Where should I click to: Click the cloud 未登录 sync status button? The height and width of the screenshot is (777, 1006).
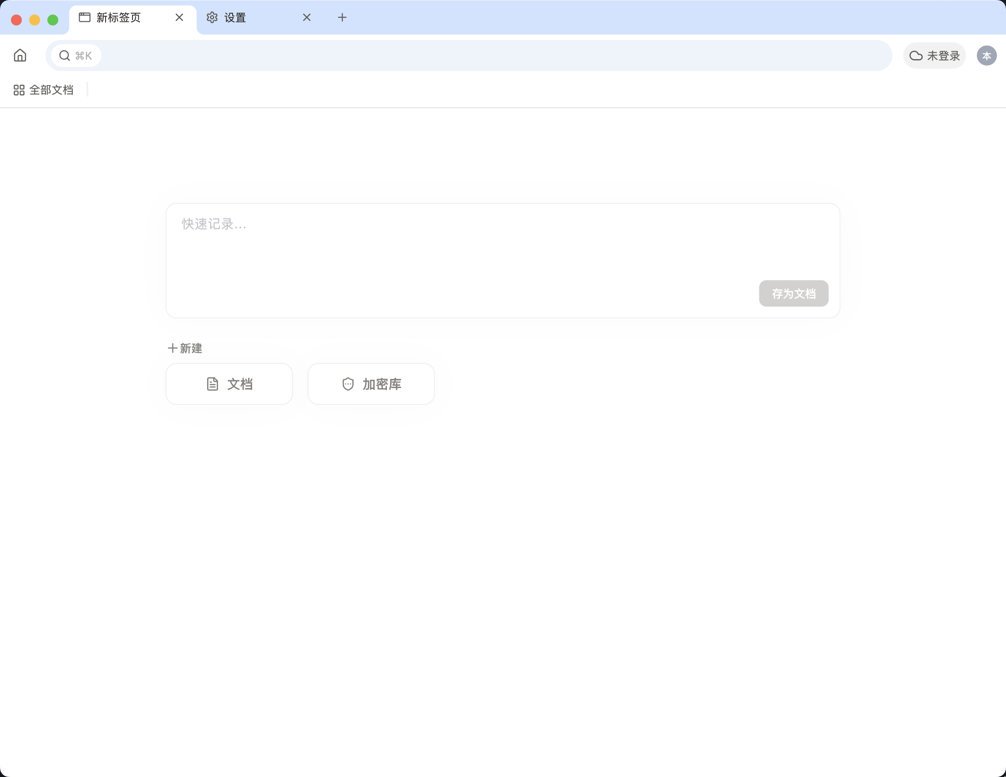point(934,55)
